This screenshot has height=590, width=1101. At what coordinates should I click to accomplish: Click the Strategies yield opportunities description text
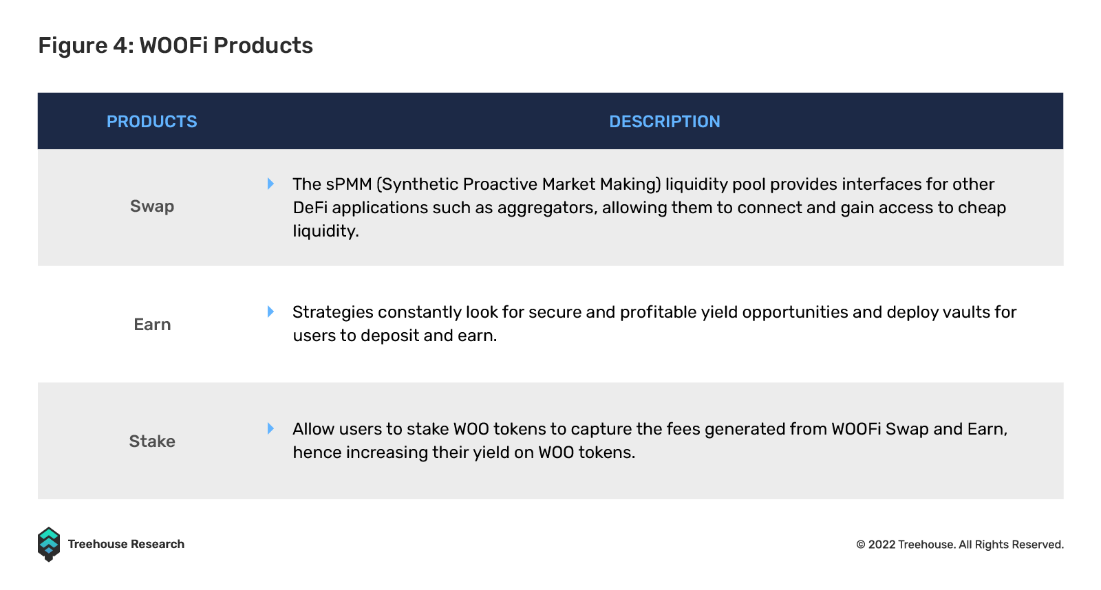(654, 324)
